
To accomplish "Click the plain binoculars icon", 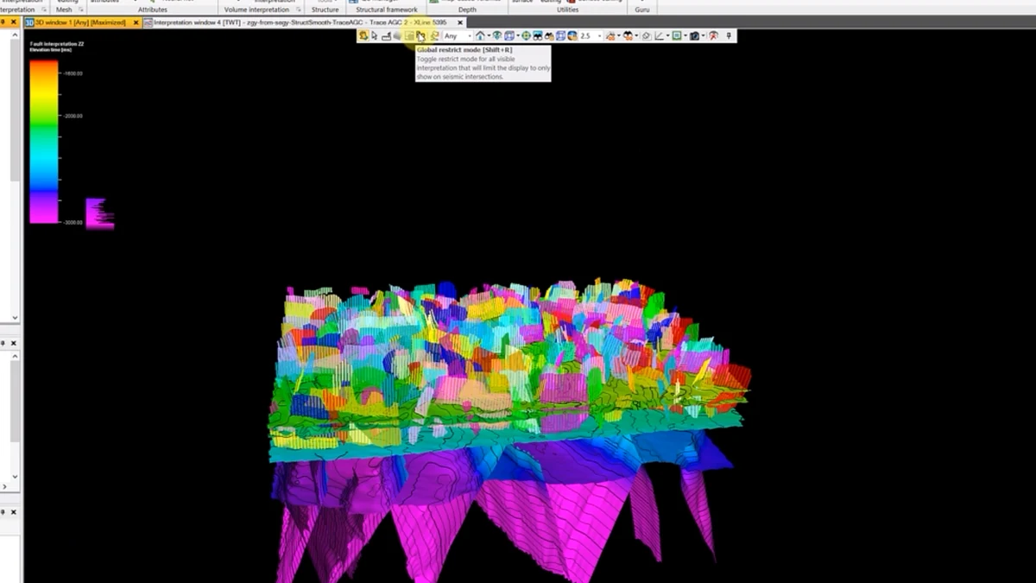I will click(538, 36).
